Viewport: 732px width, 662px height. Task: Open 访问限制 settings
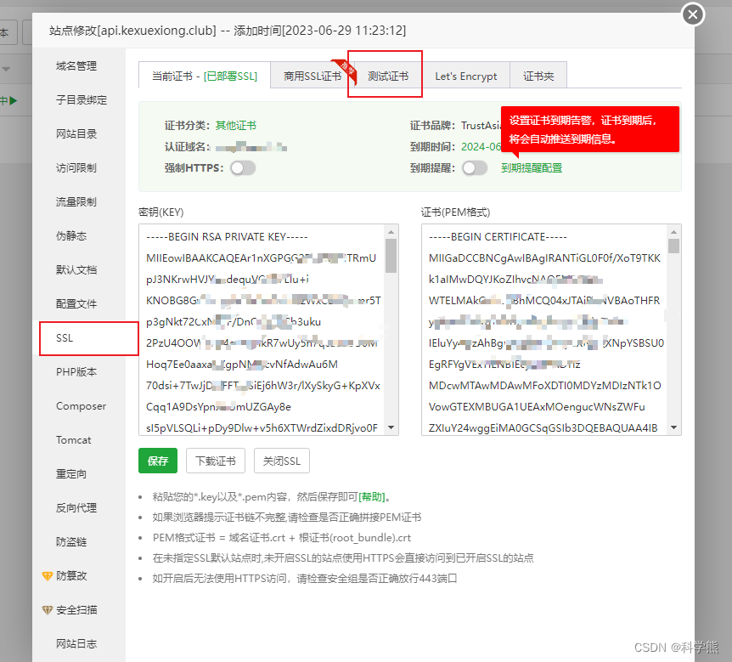coord(76,167)
